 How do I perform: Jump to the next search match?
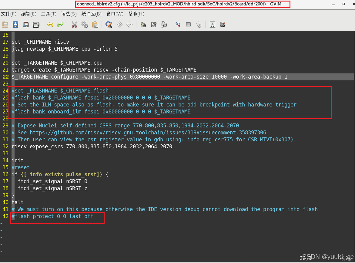tap(119, 25)
